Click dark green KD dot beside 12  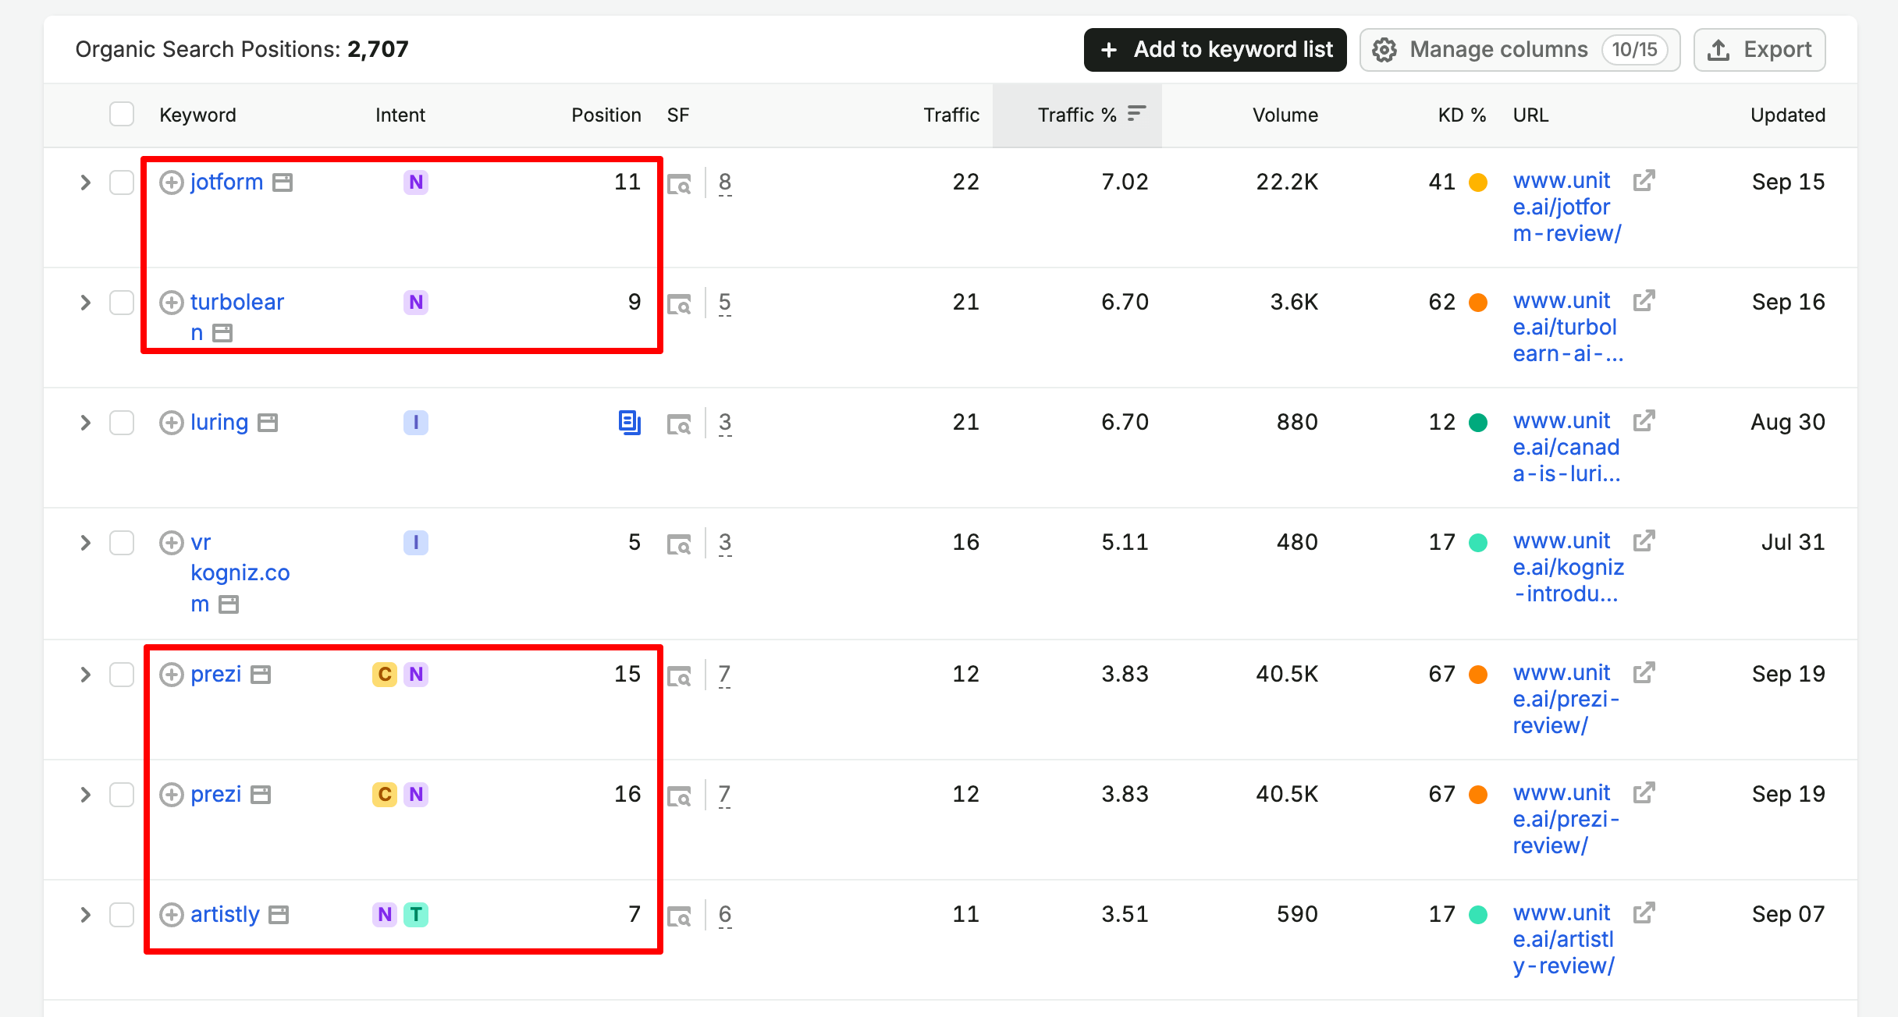pos(1478,423)
